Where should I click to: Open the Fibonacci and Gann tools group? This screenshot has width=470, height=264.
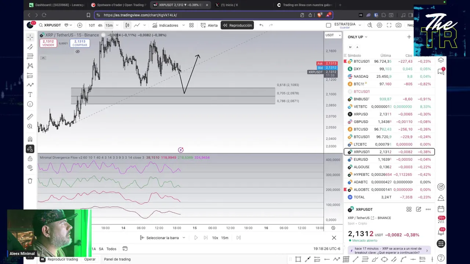pyautogui.click(x=30, y=56)
